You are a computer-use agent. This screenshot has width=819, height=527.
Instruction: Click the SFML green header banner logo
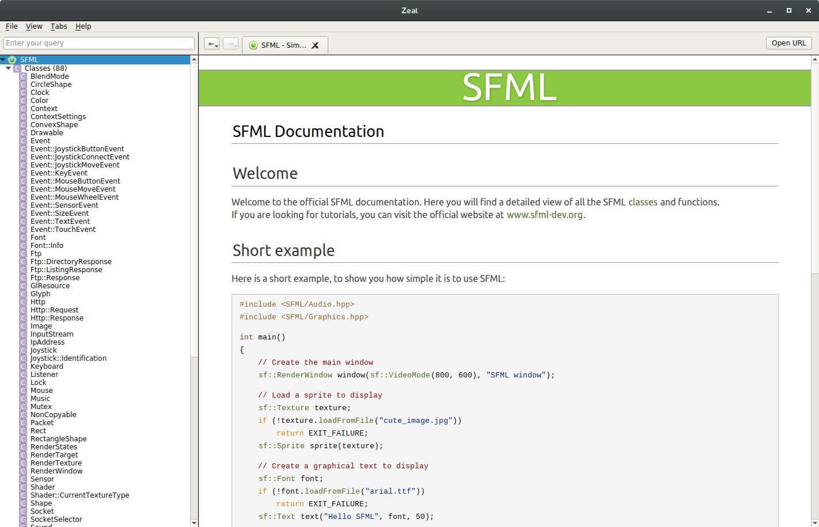[509, 88]
